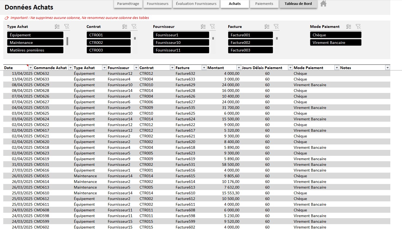Viewport: 402px width, 229px height.
Task: Clear filter on Type Achat slicer
Action: pos(67,27)
